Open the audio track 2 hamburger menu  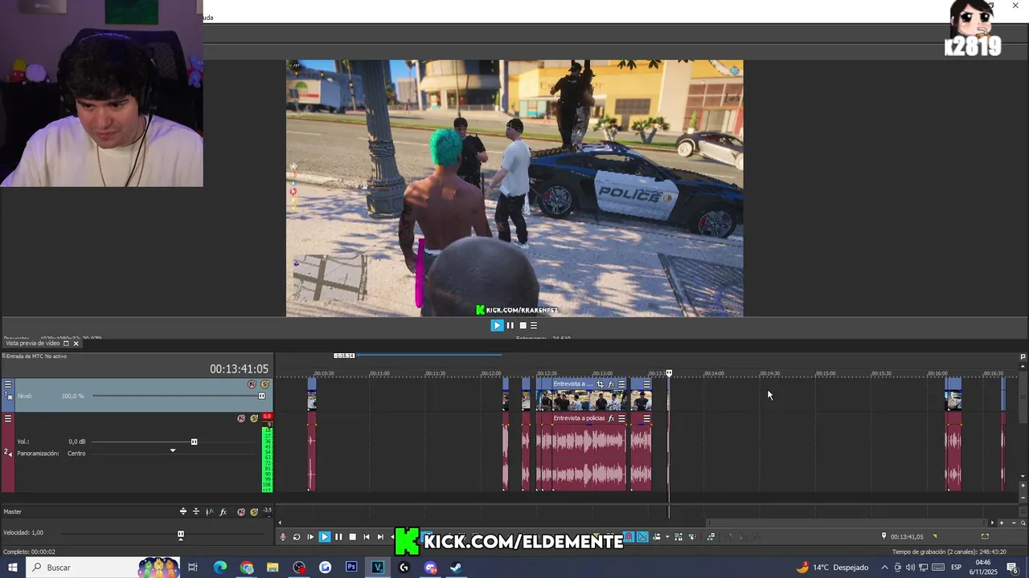[8, 418]
